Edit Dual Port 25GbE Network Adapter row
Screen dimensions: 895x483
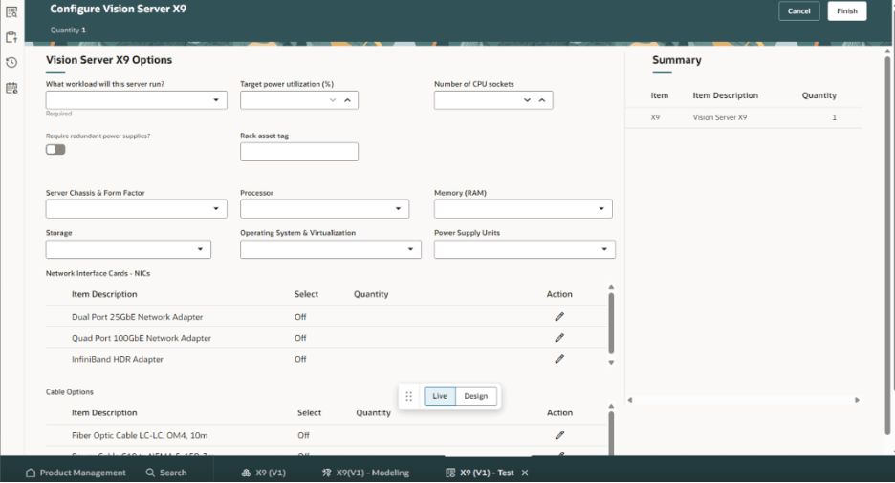coord(559,317)
